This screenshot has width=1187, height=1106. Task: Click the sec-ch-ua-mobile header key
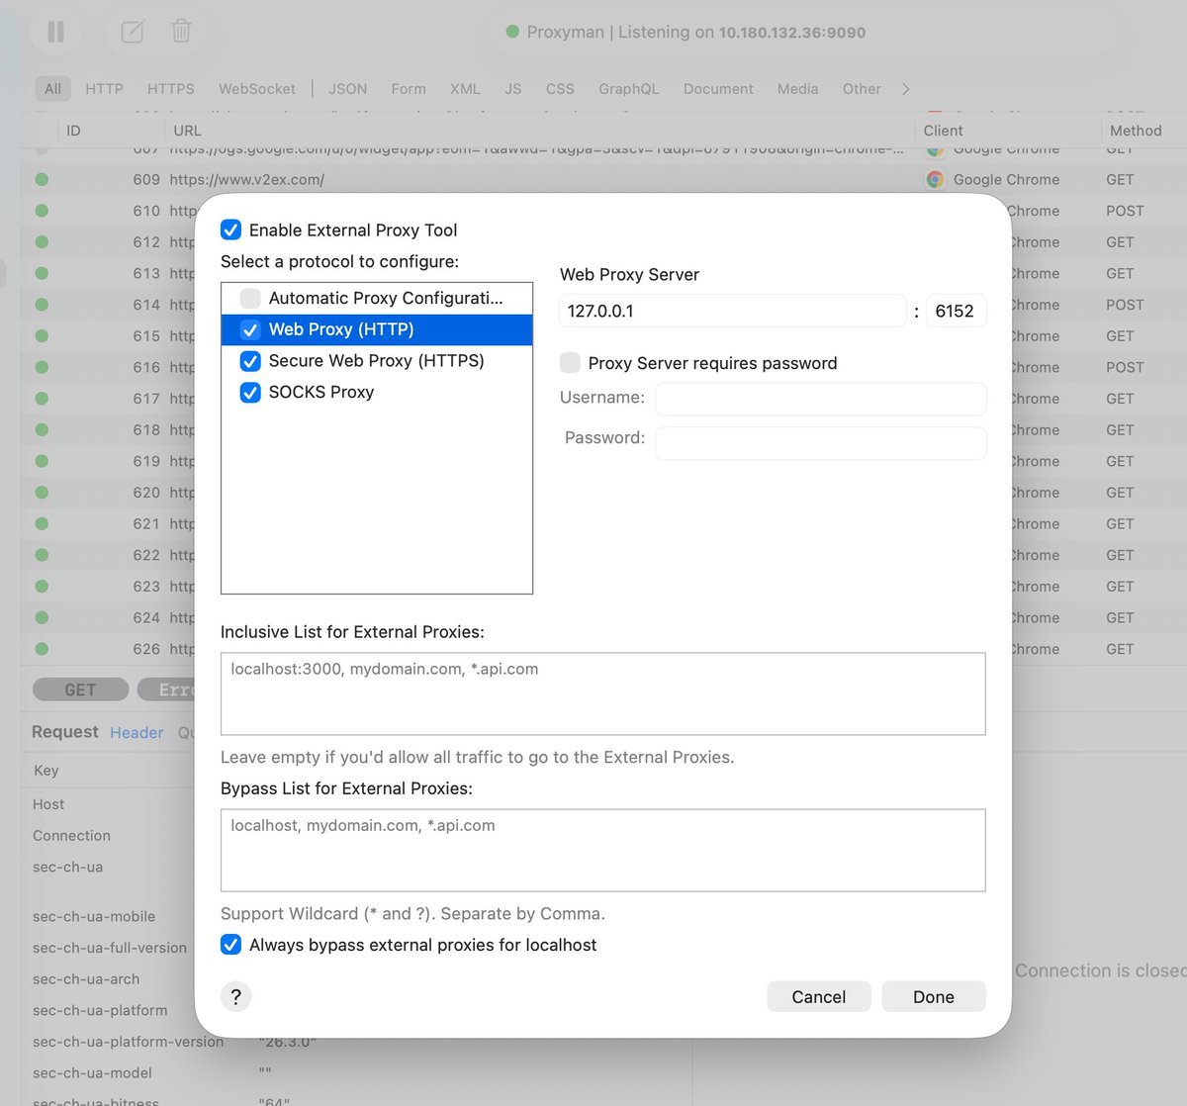click(94, 916)
